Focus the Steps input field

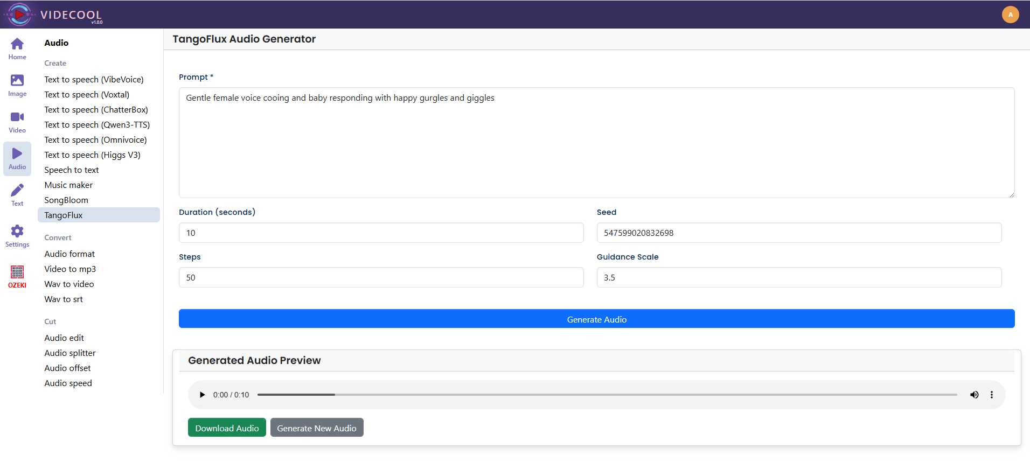pyautogui.click(x=381, y=277)
